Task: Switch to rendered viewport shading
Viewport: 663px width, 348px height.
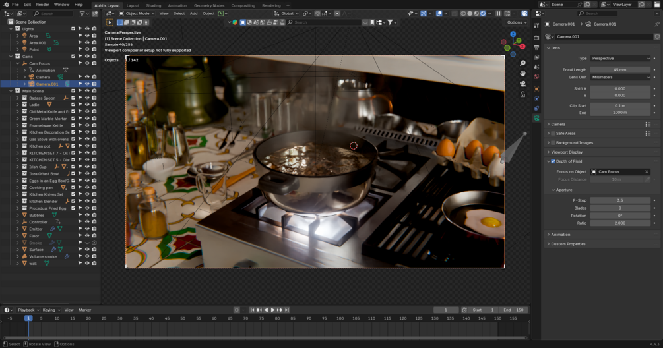Action: (483, 14)
